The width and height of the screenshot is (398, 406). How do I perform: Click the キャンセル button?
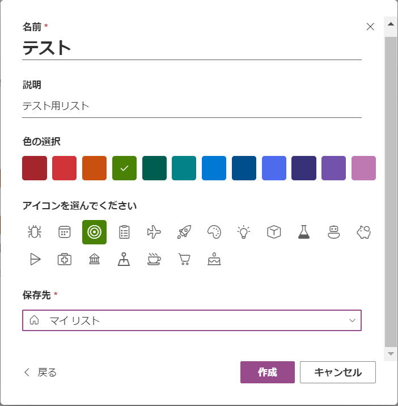[338, 372]
